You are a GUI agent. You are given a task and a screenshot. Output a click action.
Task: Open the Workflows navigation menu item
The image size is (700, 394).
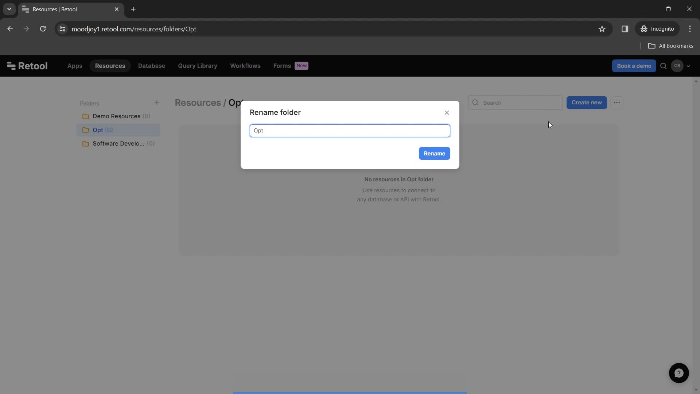pyautogui.click(x=245, y=65)
